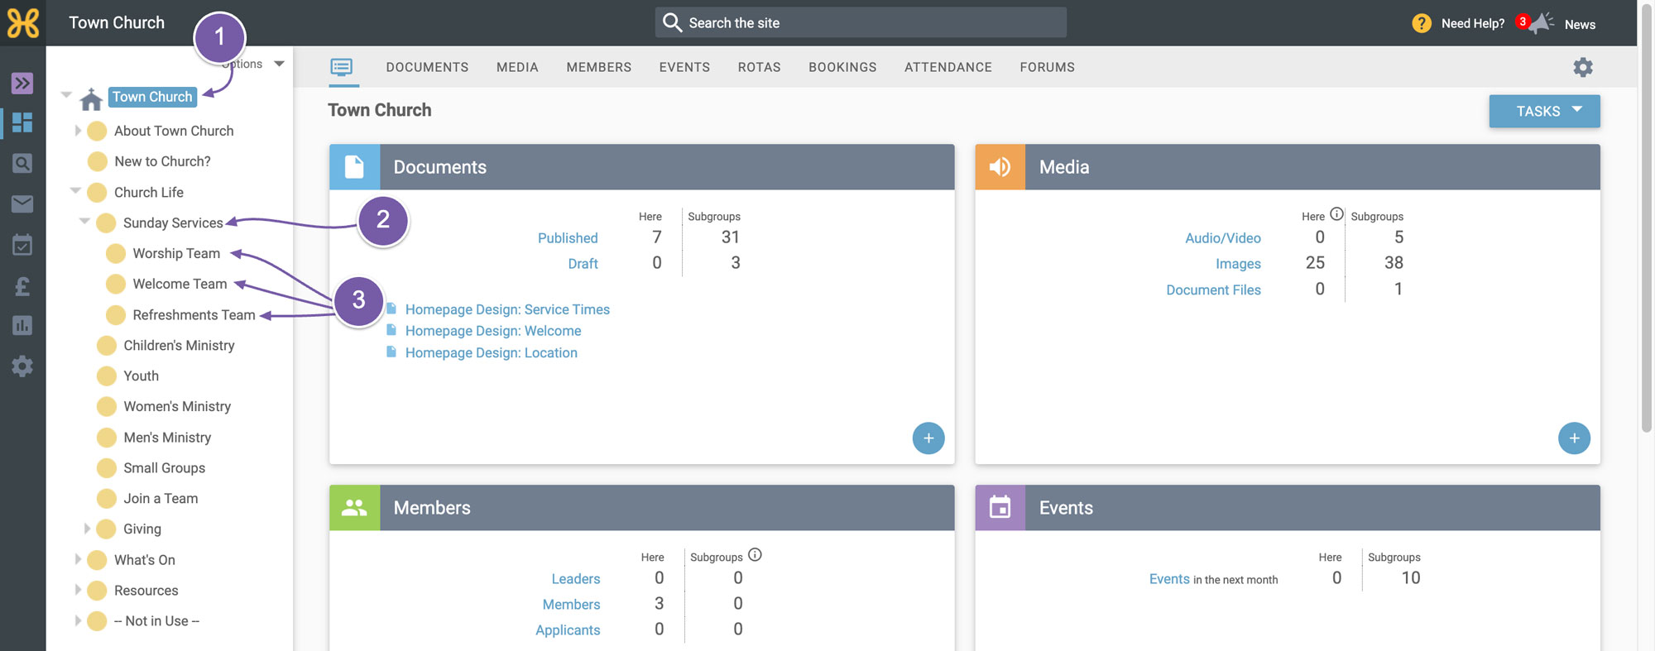This screenshot has width=1655, height=651.
Task: Click the Media panel speaker icon
Action: coord(1000,167)
